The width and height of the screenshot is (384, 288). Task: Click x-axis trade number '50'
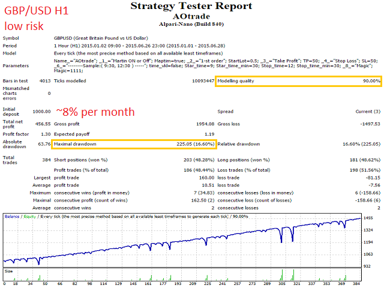coord(45,283)
